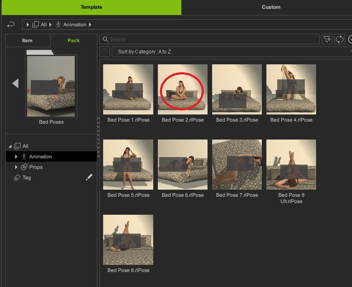Collapse the All tree node
Viewport: 352px width, 287px height.
coord(10,146)
